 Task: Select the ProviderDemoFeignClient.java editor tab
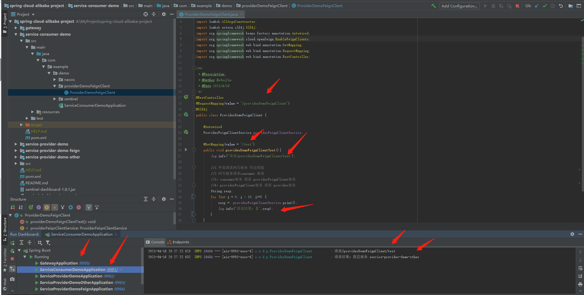pyautogui.click(x=211, y=14)
